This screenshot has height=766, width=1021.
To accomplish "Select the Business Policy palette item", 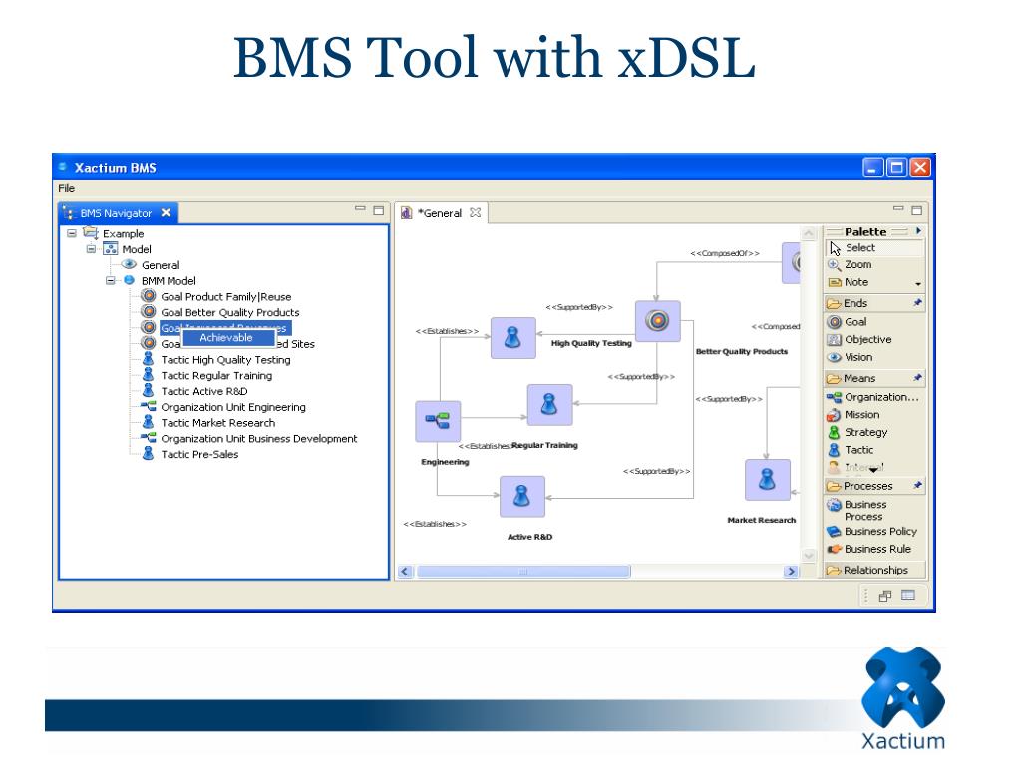I will [x=871, y=531].
